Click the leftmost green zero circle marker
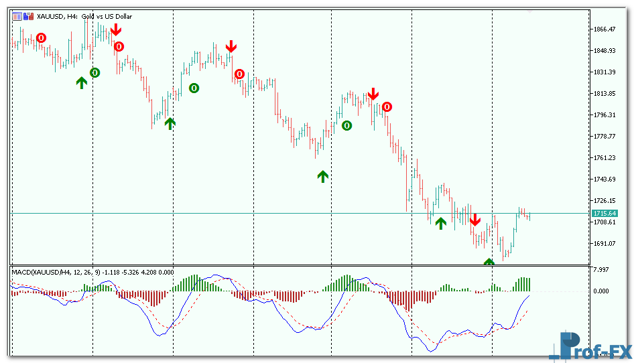 pyautogui.click(x=94, y=72)
